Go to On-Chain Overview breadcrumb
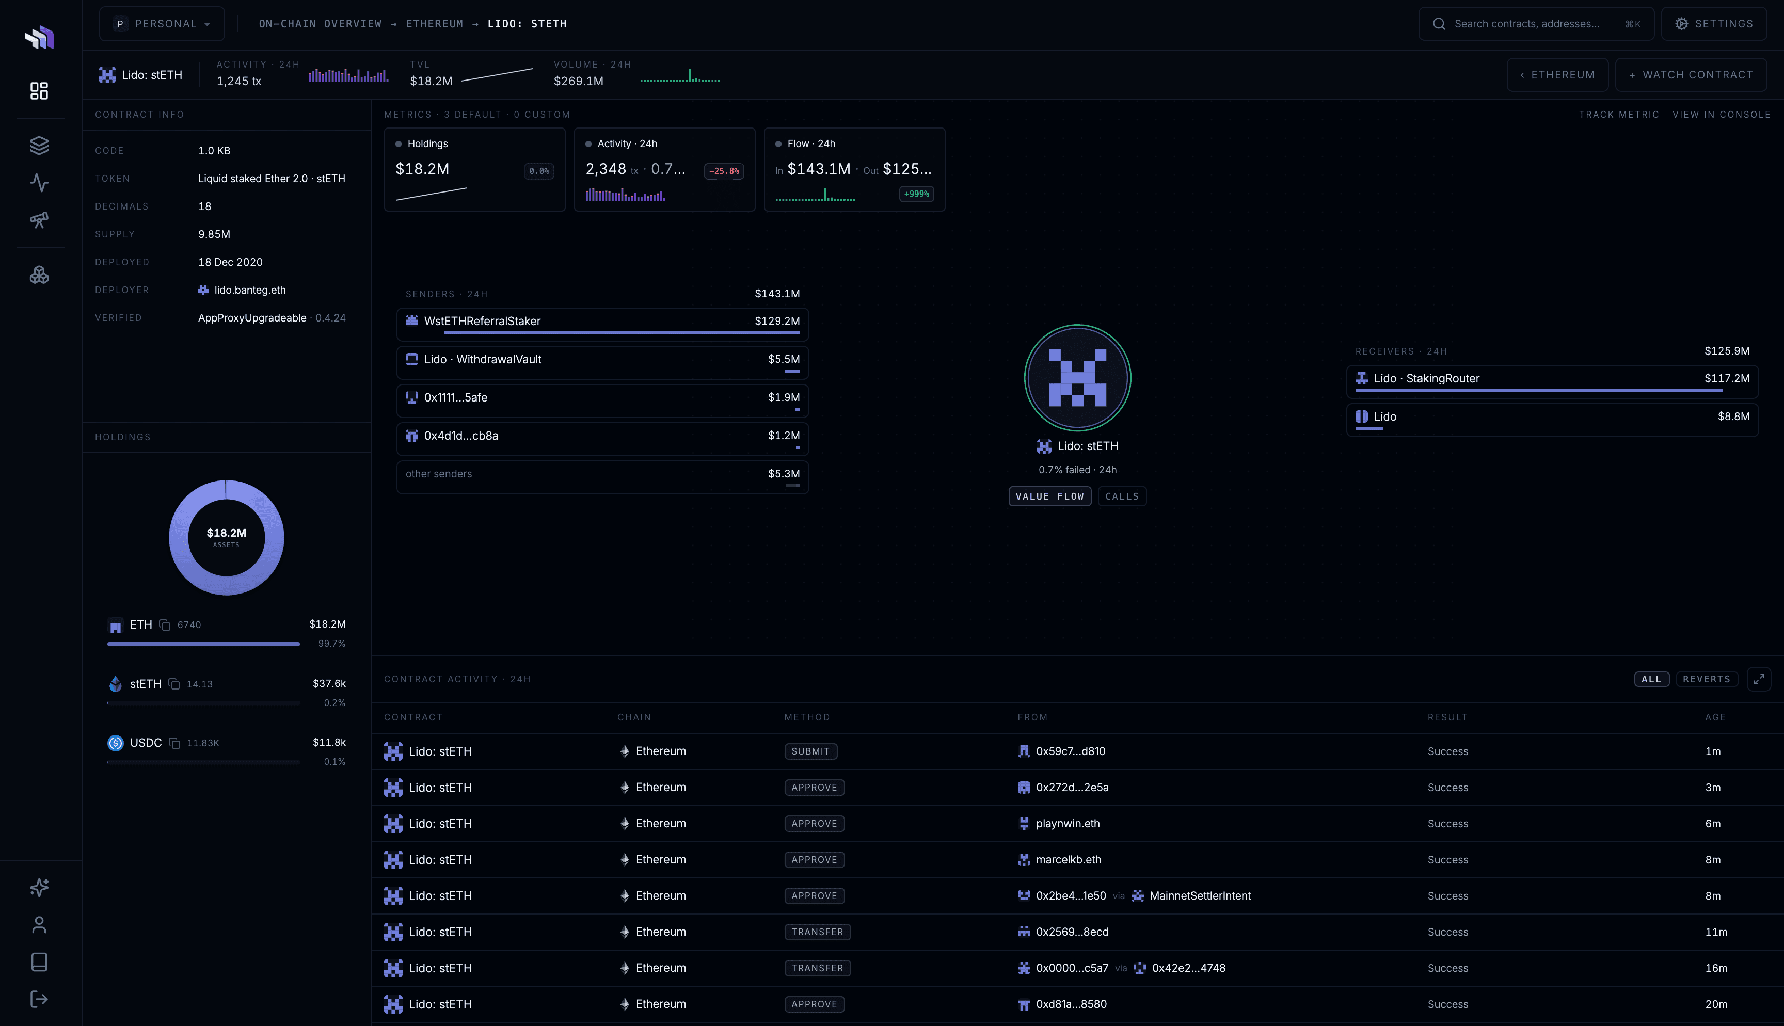Image resolution: width=1784 pixels, height=1026 pixels. coord(321,24)
